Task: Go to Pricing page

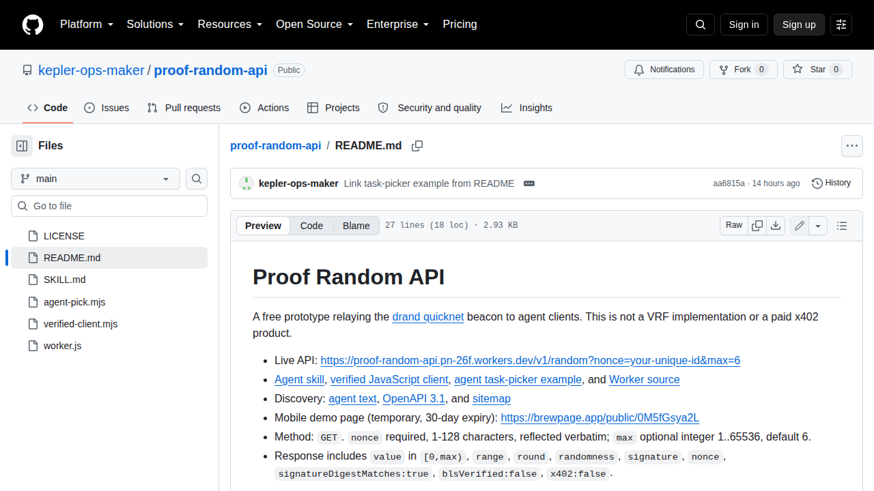Action: click(460, 25)
